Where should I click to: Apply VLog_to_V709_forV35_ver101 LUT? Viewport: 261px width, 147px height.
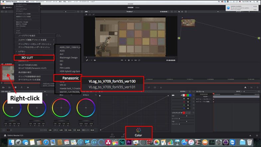[112, 87]
